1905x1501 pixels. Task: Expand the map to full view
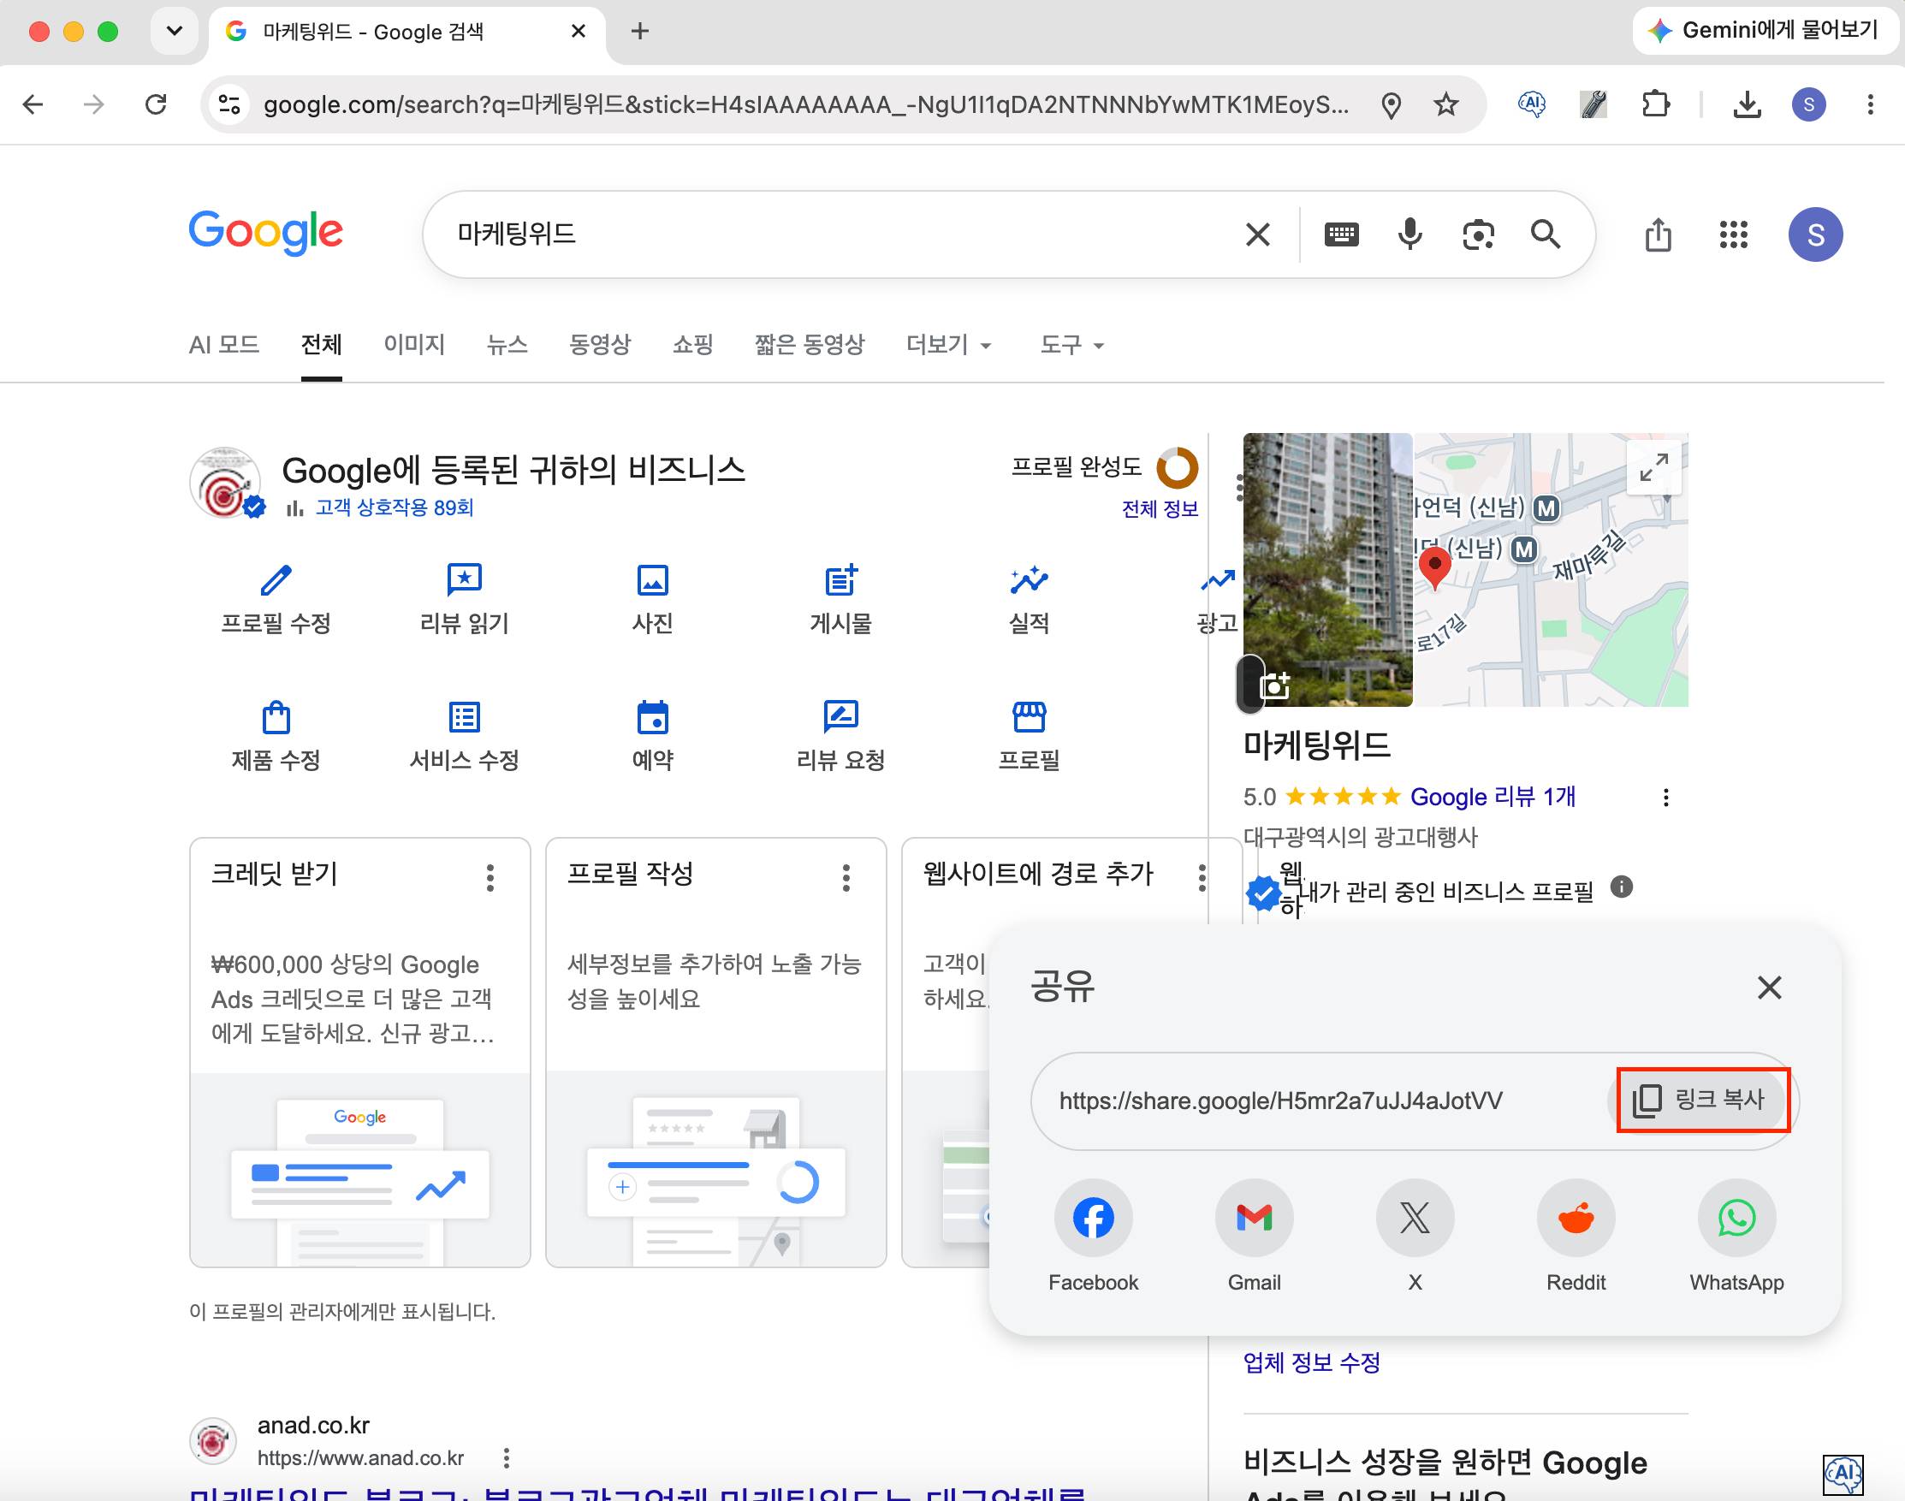pos(1653,467)
